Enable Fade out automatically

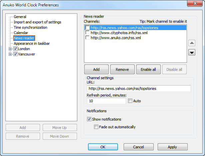[x=96, y=127]
